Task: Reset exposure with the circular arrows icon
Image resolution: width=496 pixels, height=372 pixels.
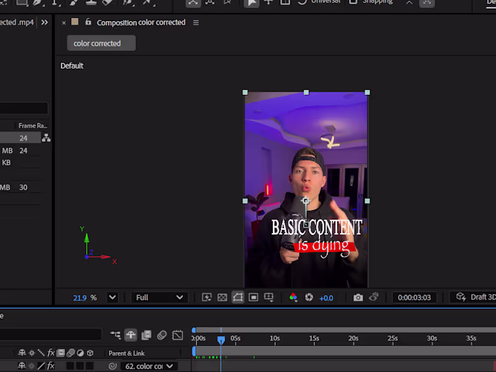Action: [x=309, y=298]
